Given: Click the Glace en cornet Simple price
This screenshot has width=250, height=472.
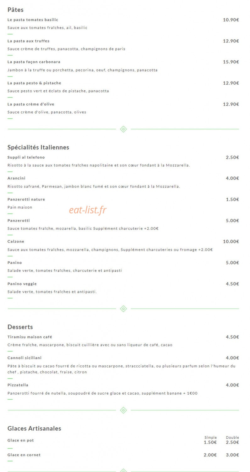Looking at the screenshot, I should 210,455.
